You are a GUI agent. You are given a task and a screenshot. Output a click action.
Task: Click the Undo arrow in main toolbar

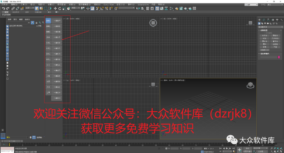[x=4, y=8]
